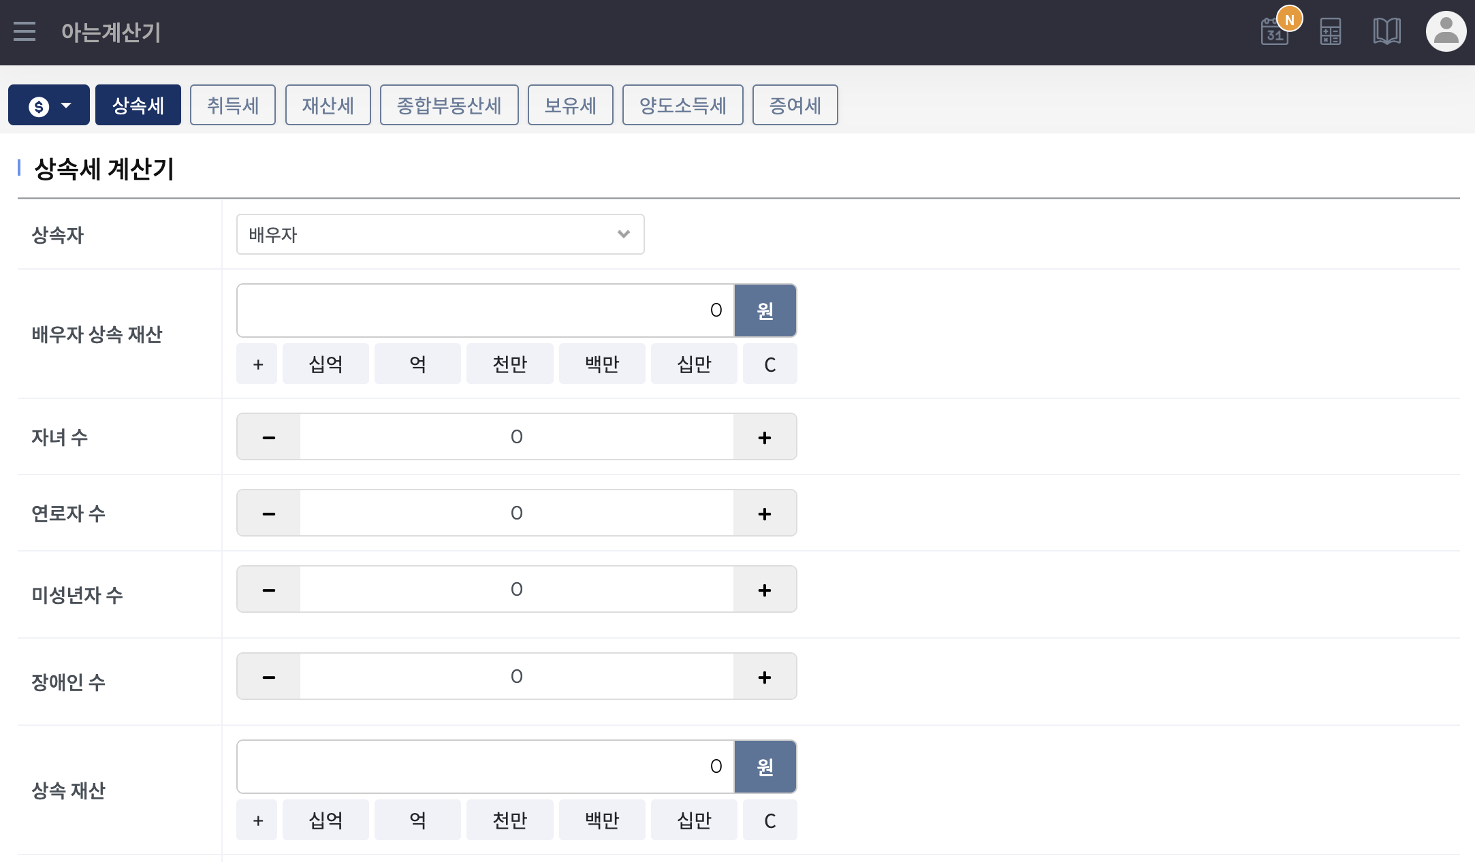Increase 장애인 수 using the plus button
The width and height of the screenshot is (1475, 862).
[765, 676]
